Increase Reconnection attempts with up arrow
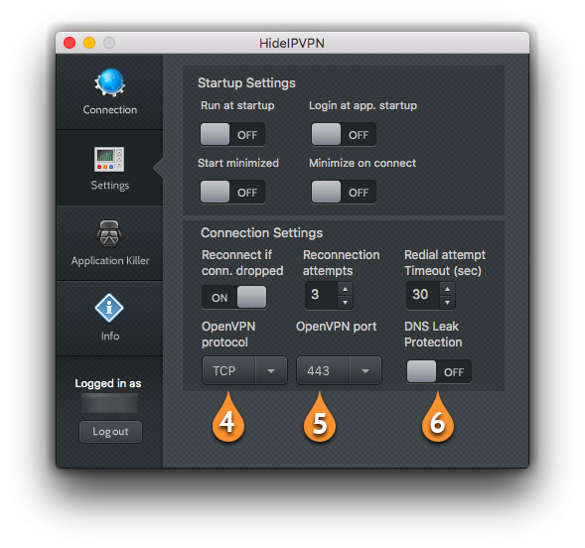Viewport: 585px width, 548px height. click(x=345, y=289)
